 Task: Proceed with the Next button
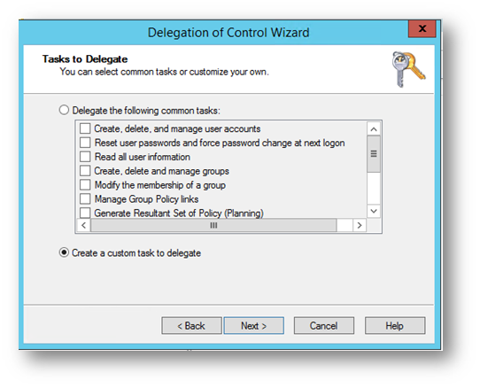point(254,325)
